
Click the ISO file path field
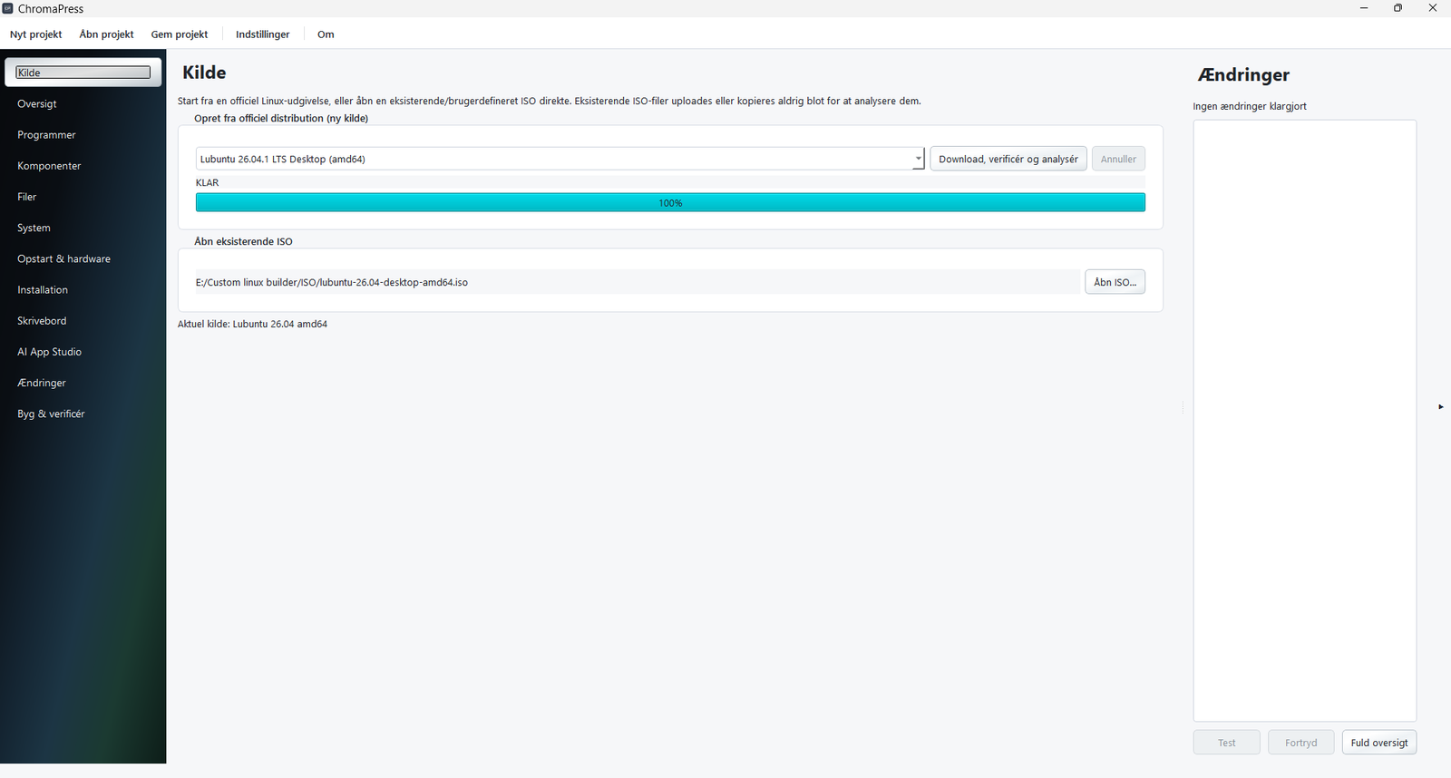[x=637, y=282]
